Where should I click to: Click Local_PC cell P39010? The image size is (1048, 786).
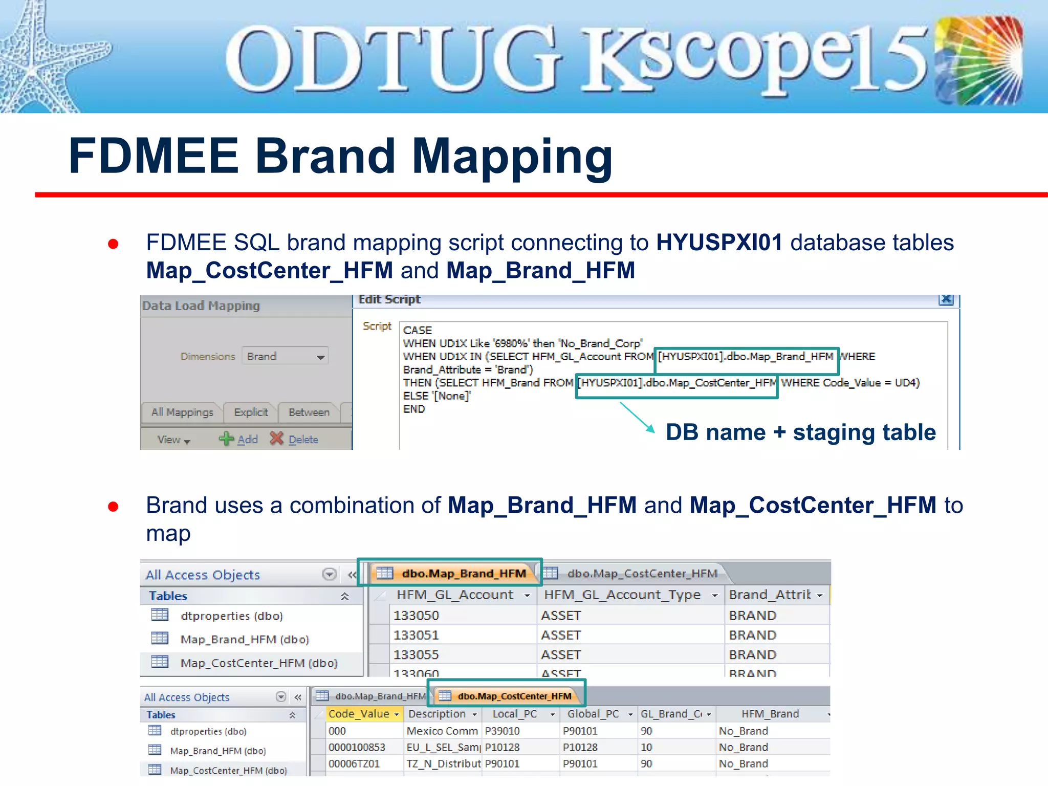521,731
